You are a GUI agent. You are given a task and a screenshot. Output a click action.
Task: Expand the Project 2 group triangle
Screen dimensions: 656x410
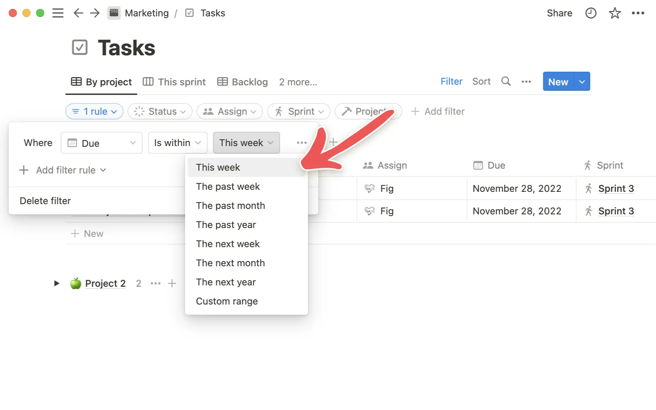57,283
